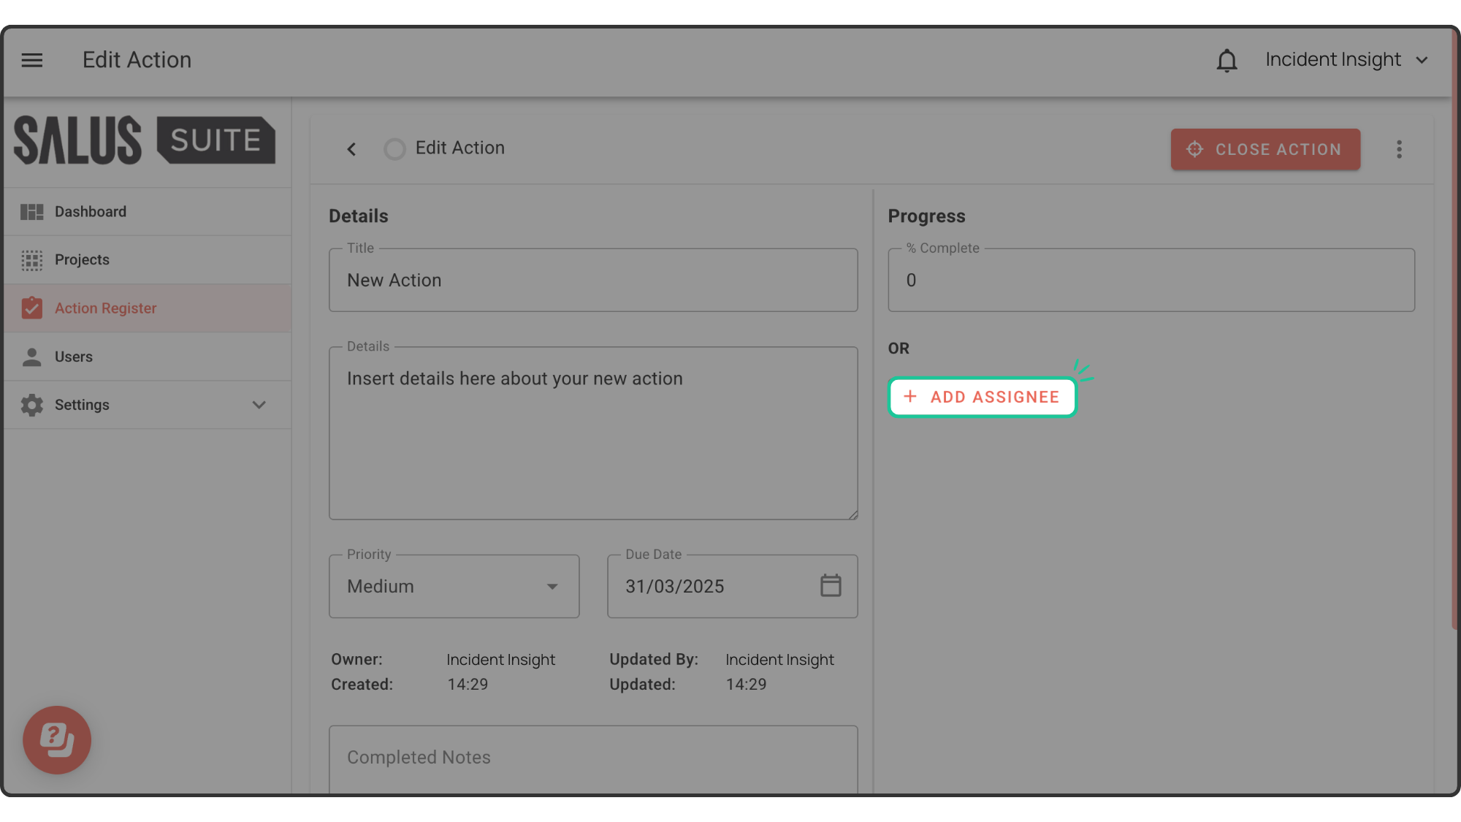Toggle the circle status beside Edit Action

point(394,149)
